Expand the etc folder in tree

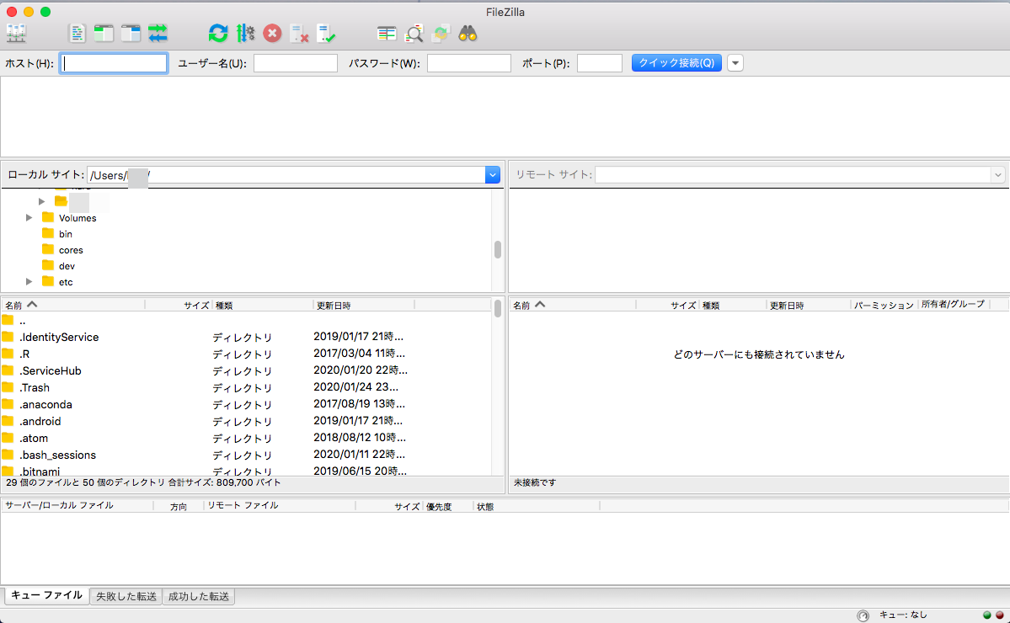coord(29,281)
